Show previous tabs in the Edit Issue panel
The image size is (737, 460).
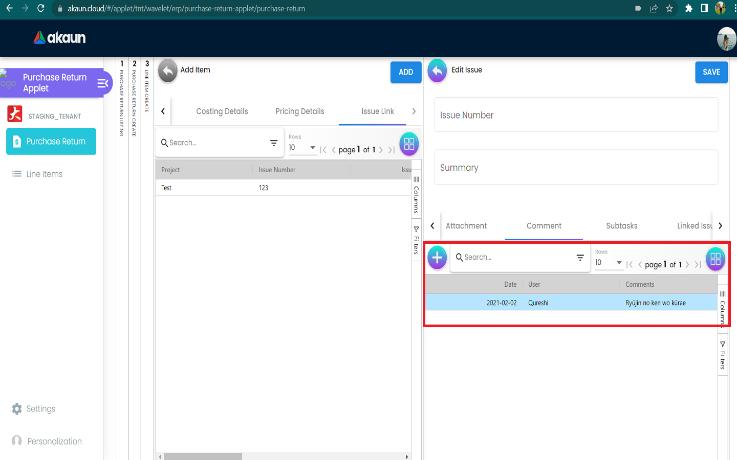pos(432,226)
